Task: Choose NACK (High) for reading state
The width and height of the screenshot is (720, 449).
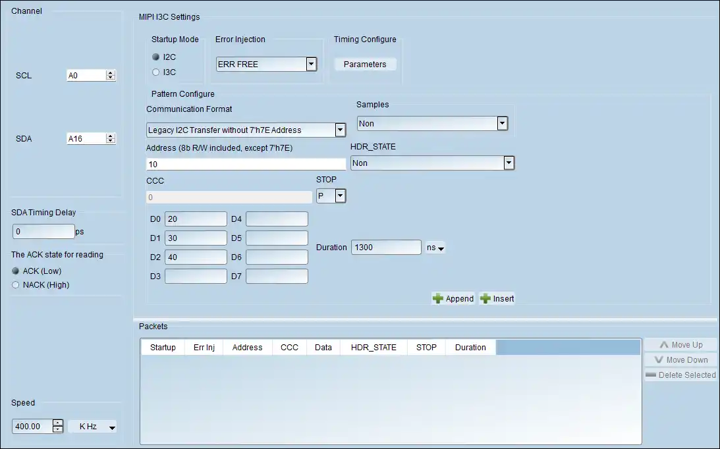Action: coord(16,285)
